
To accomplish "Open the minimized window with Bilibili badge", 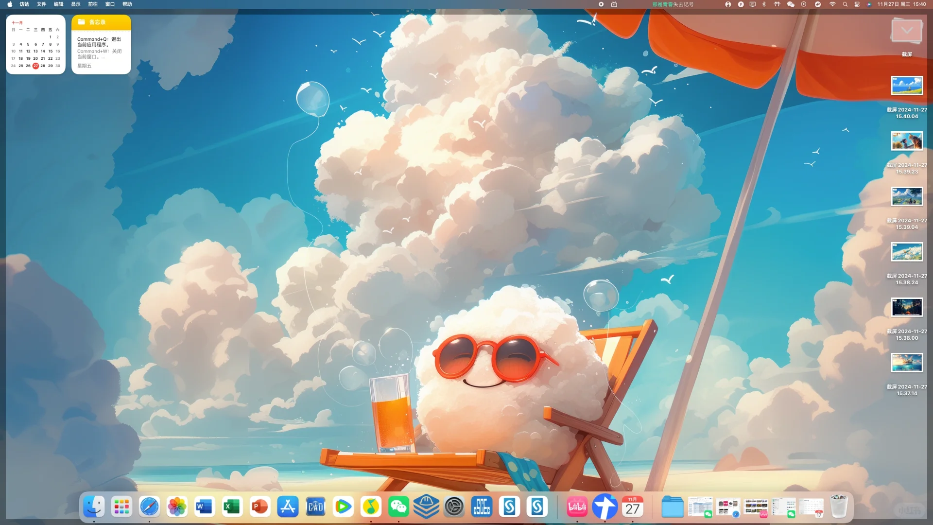I will click(756, 507).
